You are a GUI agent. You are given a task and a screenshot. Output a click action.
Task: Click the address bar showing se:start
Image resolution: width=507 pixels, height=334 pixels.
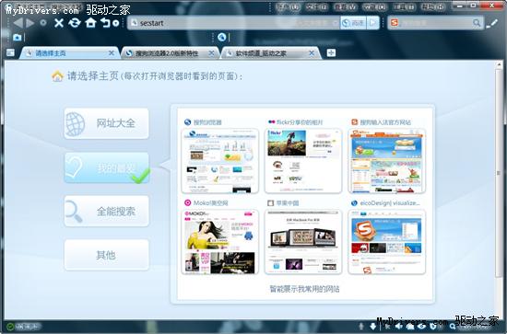pos(233,23)
